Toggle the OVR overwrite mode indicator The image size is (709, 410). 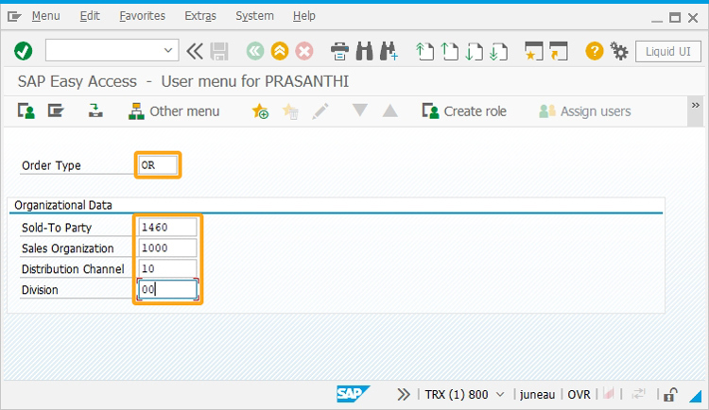click(x=579, y=395)
